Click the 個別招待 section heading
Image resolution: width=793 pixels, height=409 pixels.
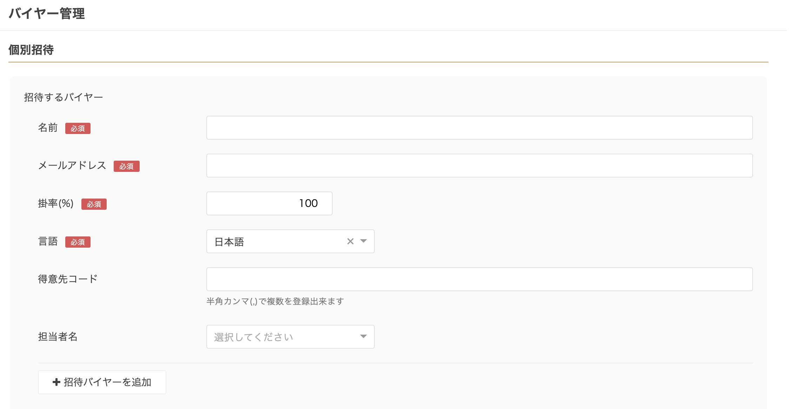(x=31, y=50)
